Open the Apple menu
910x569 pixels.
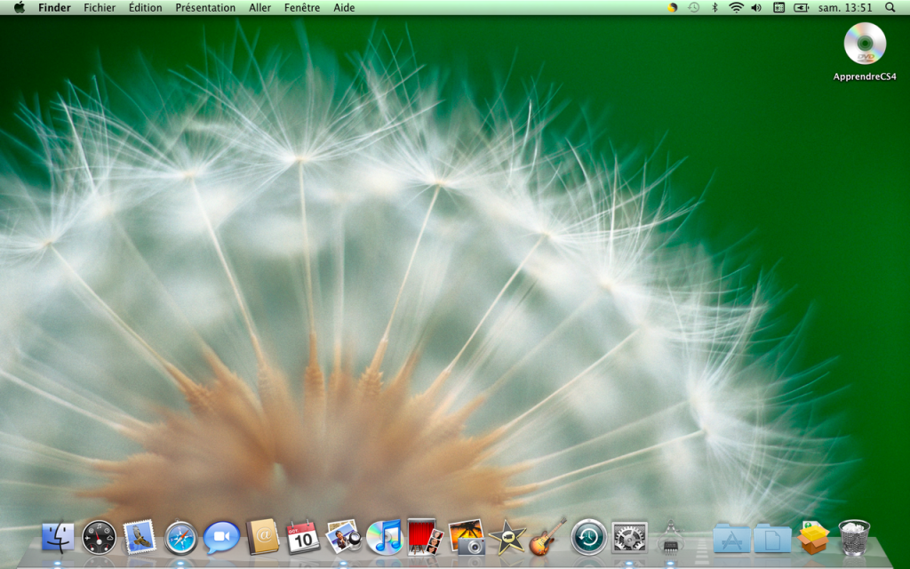coord(20,7)
